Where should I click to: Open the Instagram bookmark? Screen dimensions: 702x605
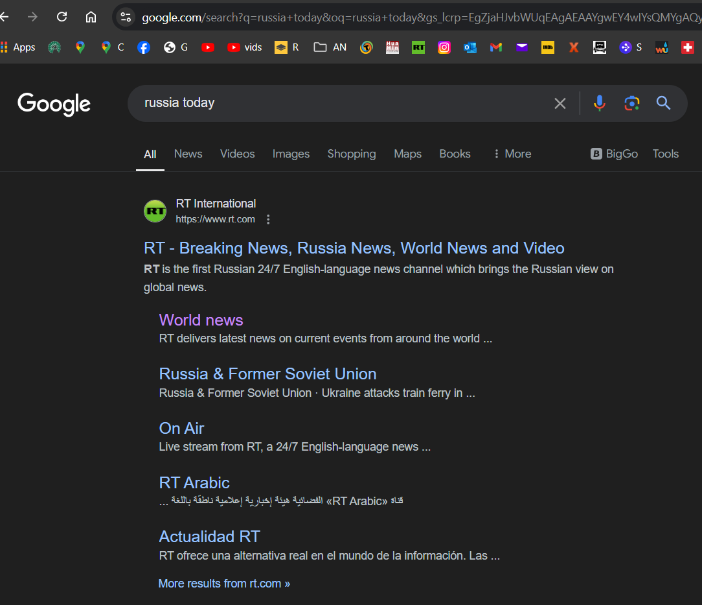point(444,47)
